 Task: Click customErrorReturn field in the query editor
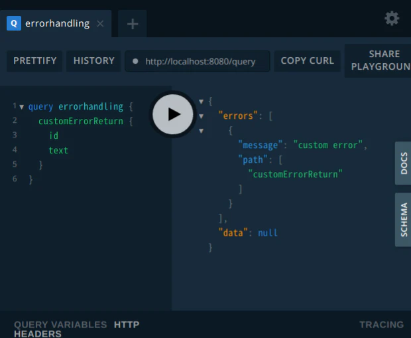pyautogui.click(x=81, y=122)
